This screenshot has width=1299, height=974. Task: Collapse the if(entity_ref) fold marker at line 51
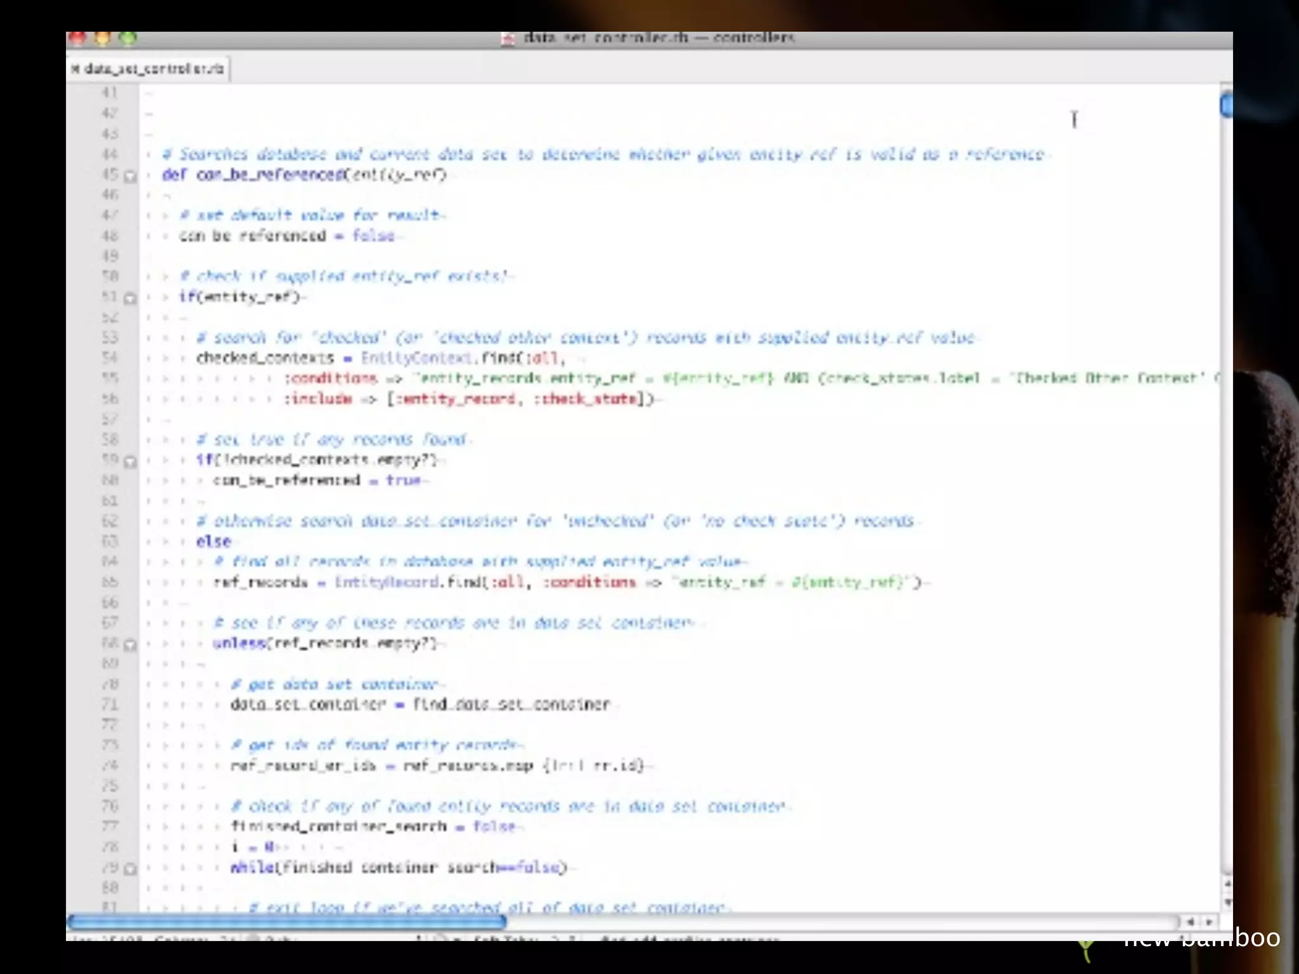tap(130, 298)
